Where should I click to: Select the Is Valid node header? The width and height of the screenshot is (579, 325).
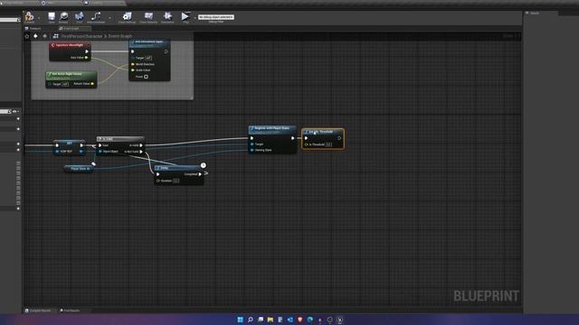[x=120, y=139]
